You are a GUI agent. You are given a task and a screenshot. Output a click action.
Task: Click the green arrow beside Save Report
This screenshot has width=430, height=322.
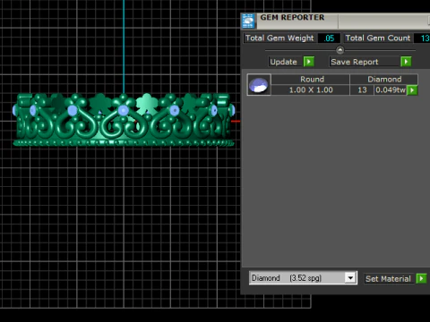pos(406,62)
